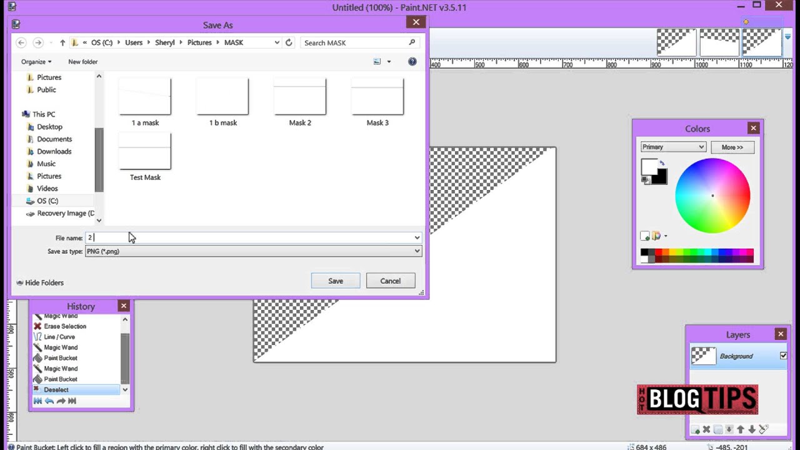
Task: Open the palette options dropdown
Action: pos(665,236)
